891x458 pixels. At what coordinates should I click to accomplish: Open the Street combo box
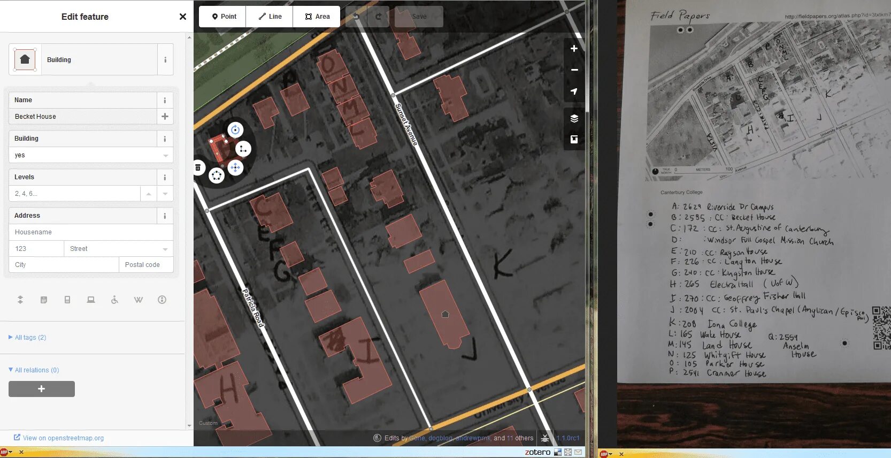coord(119,249)
